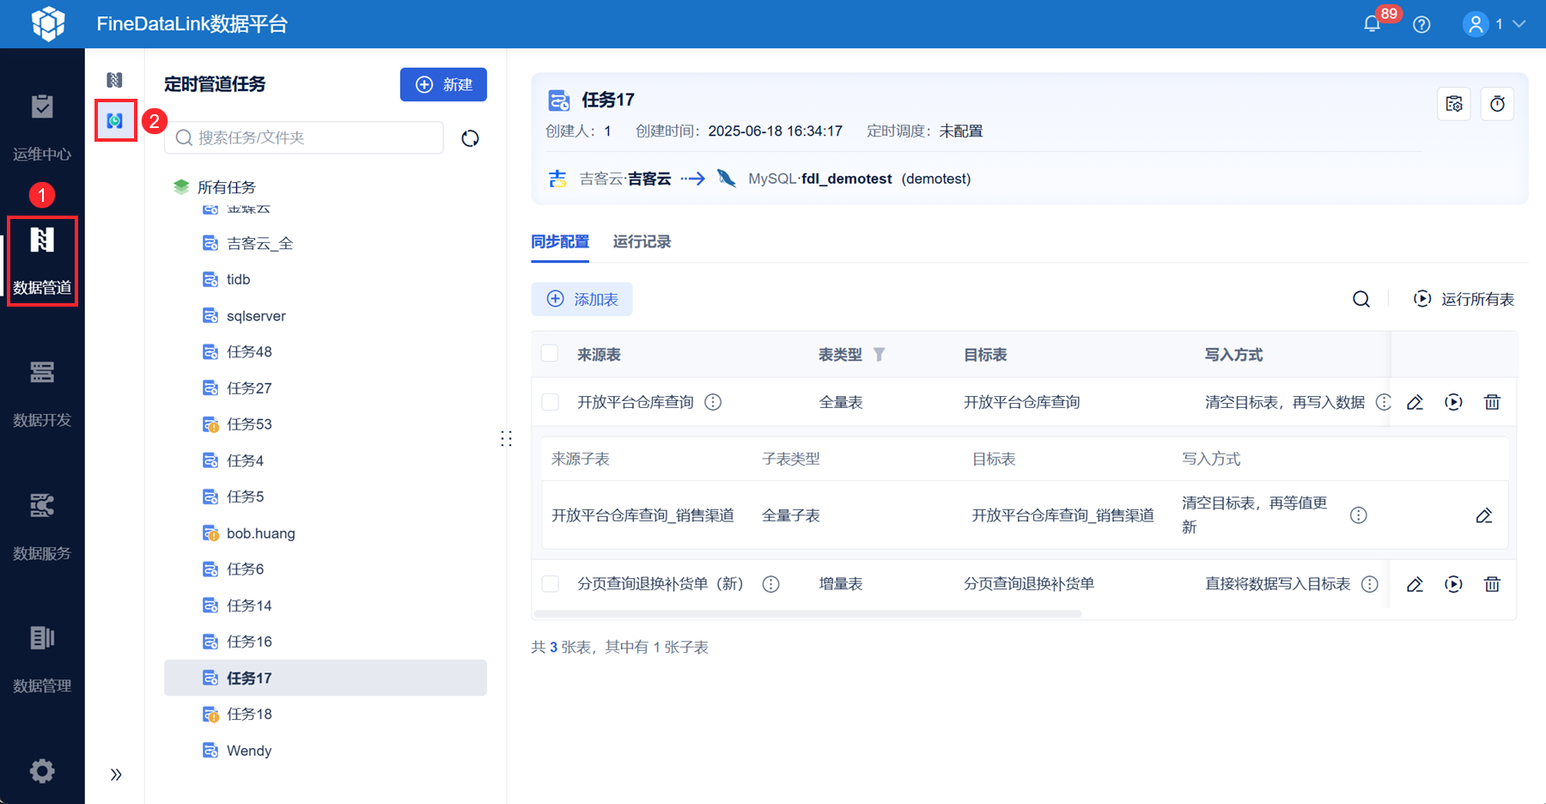
Task: Click 新建 to create a task
Action: pyautogui.click(x=443, y=84)
